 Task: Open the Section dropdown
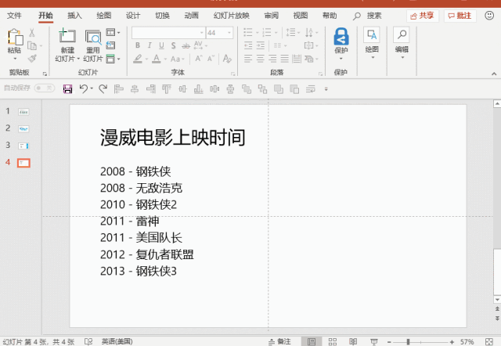[x=113, y=59]
